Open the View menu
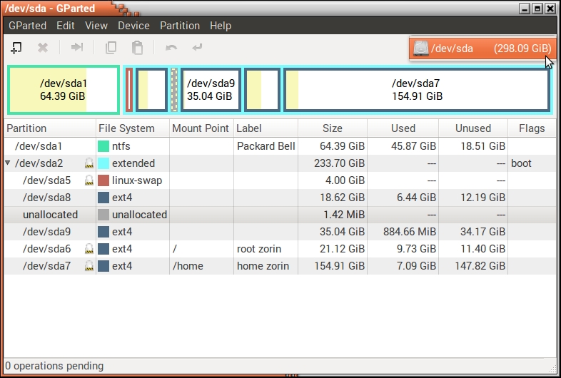The width and height of the screenshot is (561, 378). 96,25
